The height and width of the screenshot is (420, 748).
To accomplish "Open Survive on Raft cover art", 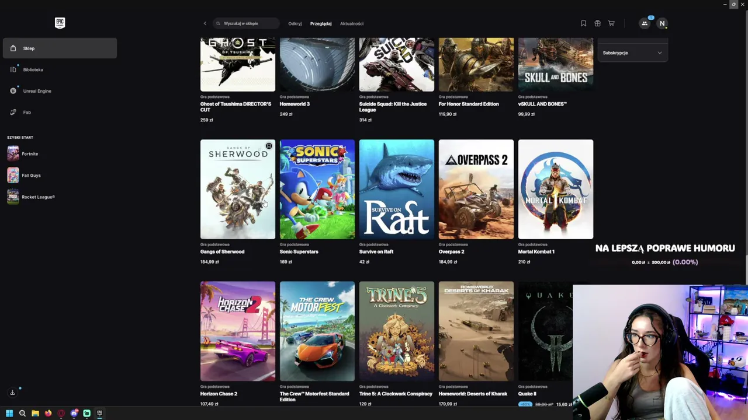I will [397, 189].
